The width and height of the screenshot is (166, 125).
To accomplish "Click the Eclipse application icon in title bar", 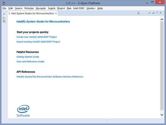I will [x=4, y=3].
